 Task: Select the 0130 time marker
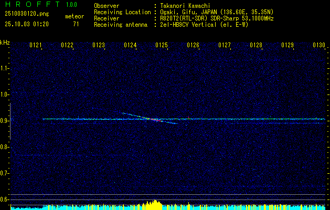(319, 46)
